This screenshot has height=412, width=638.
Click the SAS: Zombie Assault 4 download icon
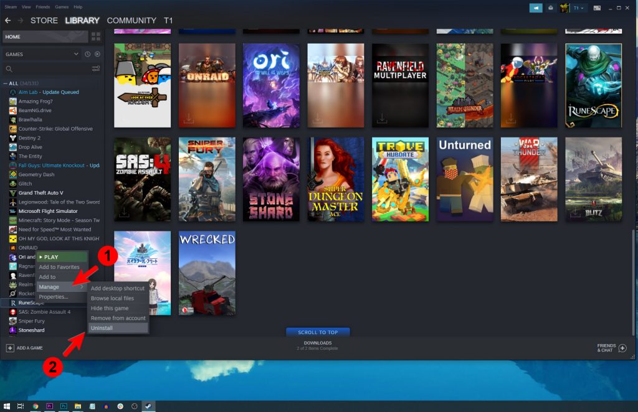124,212
